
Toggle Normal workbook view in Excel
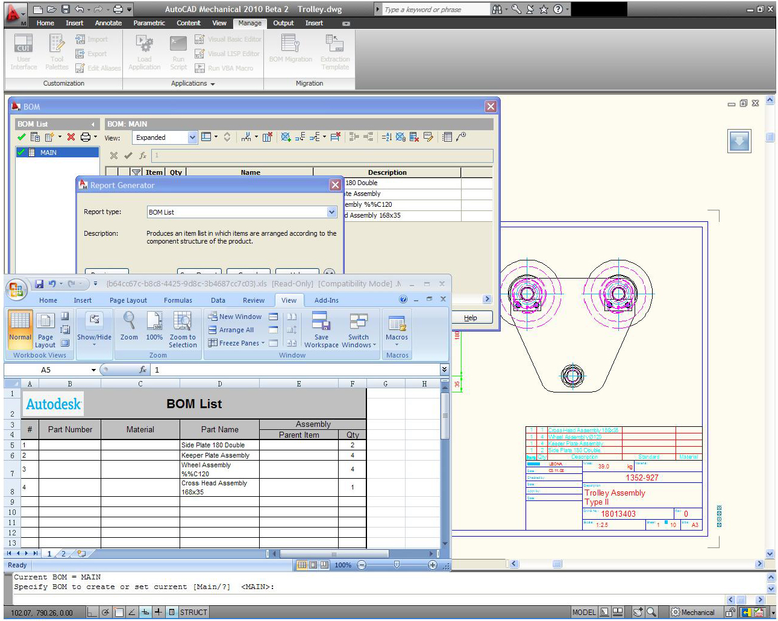[20, 329]
